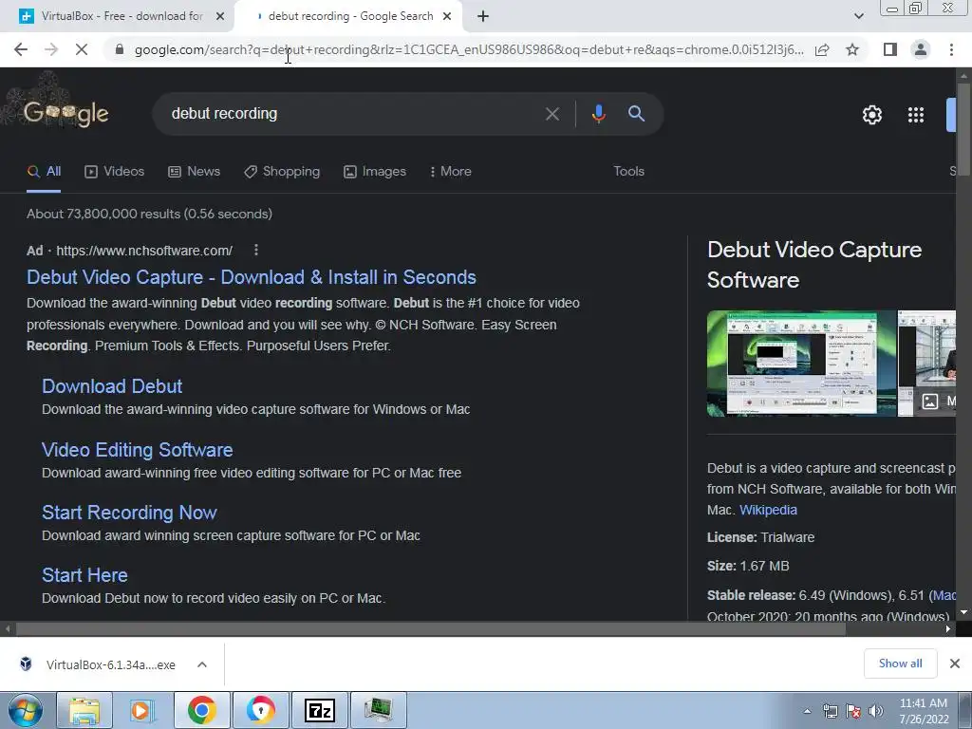
Task: Click the padlock site info icon
Action: pos(120,49)
